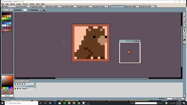Open the Help menu

tap(43, 4)
